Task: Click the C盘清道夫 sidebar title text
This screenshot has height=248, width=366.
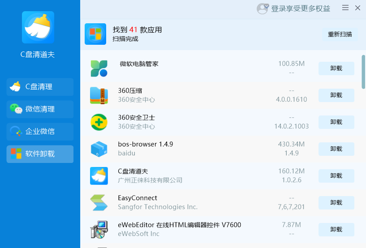Action: (38, 54)
